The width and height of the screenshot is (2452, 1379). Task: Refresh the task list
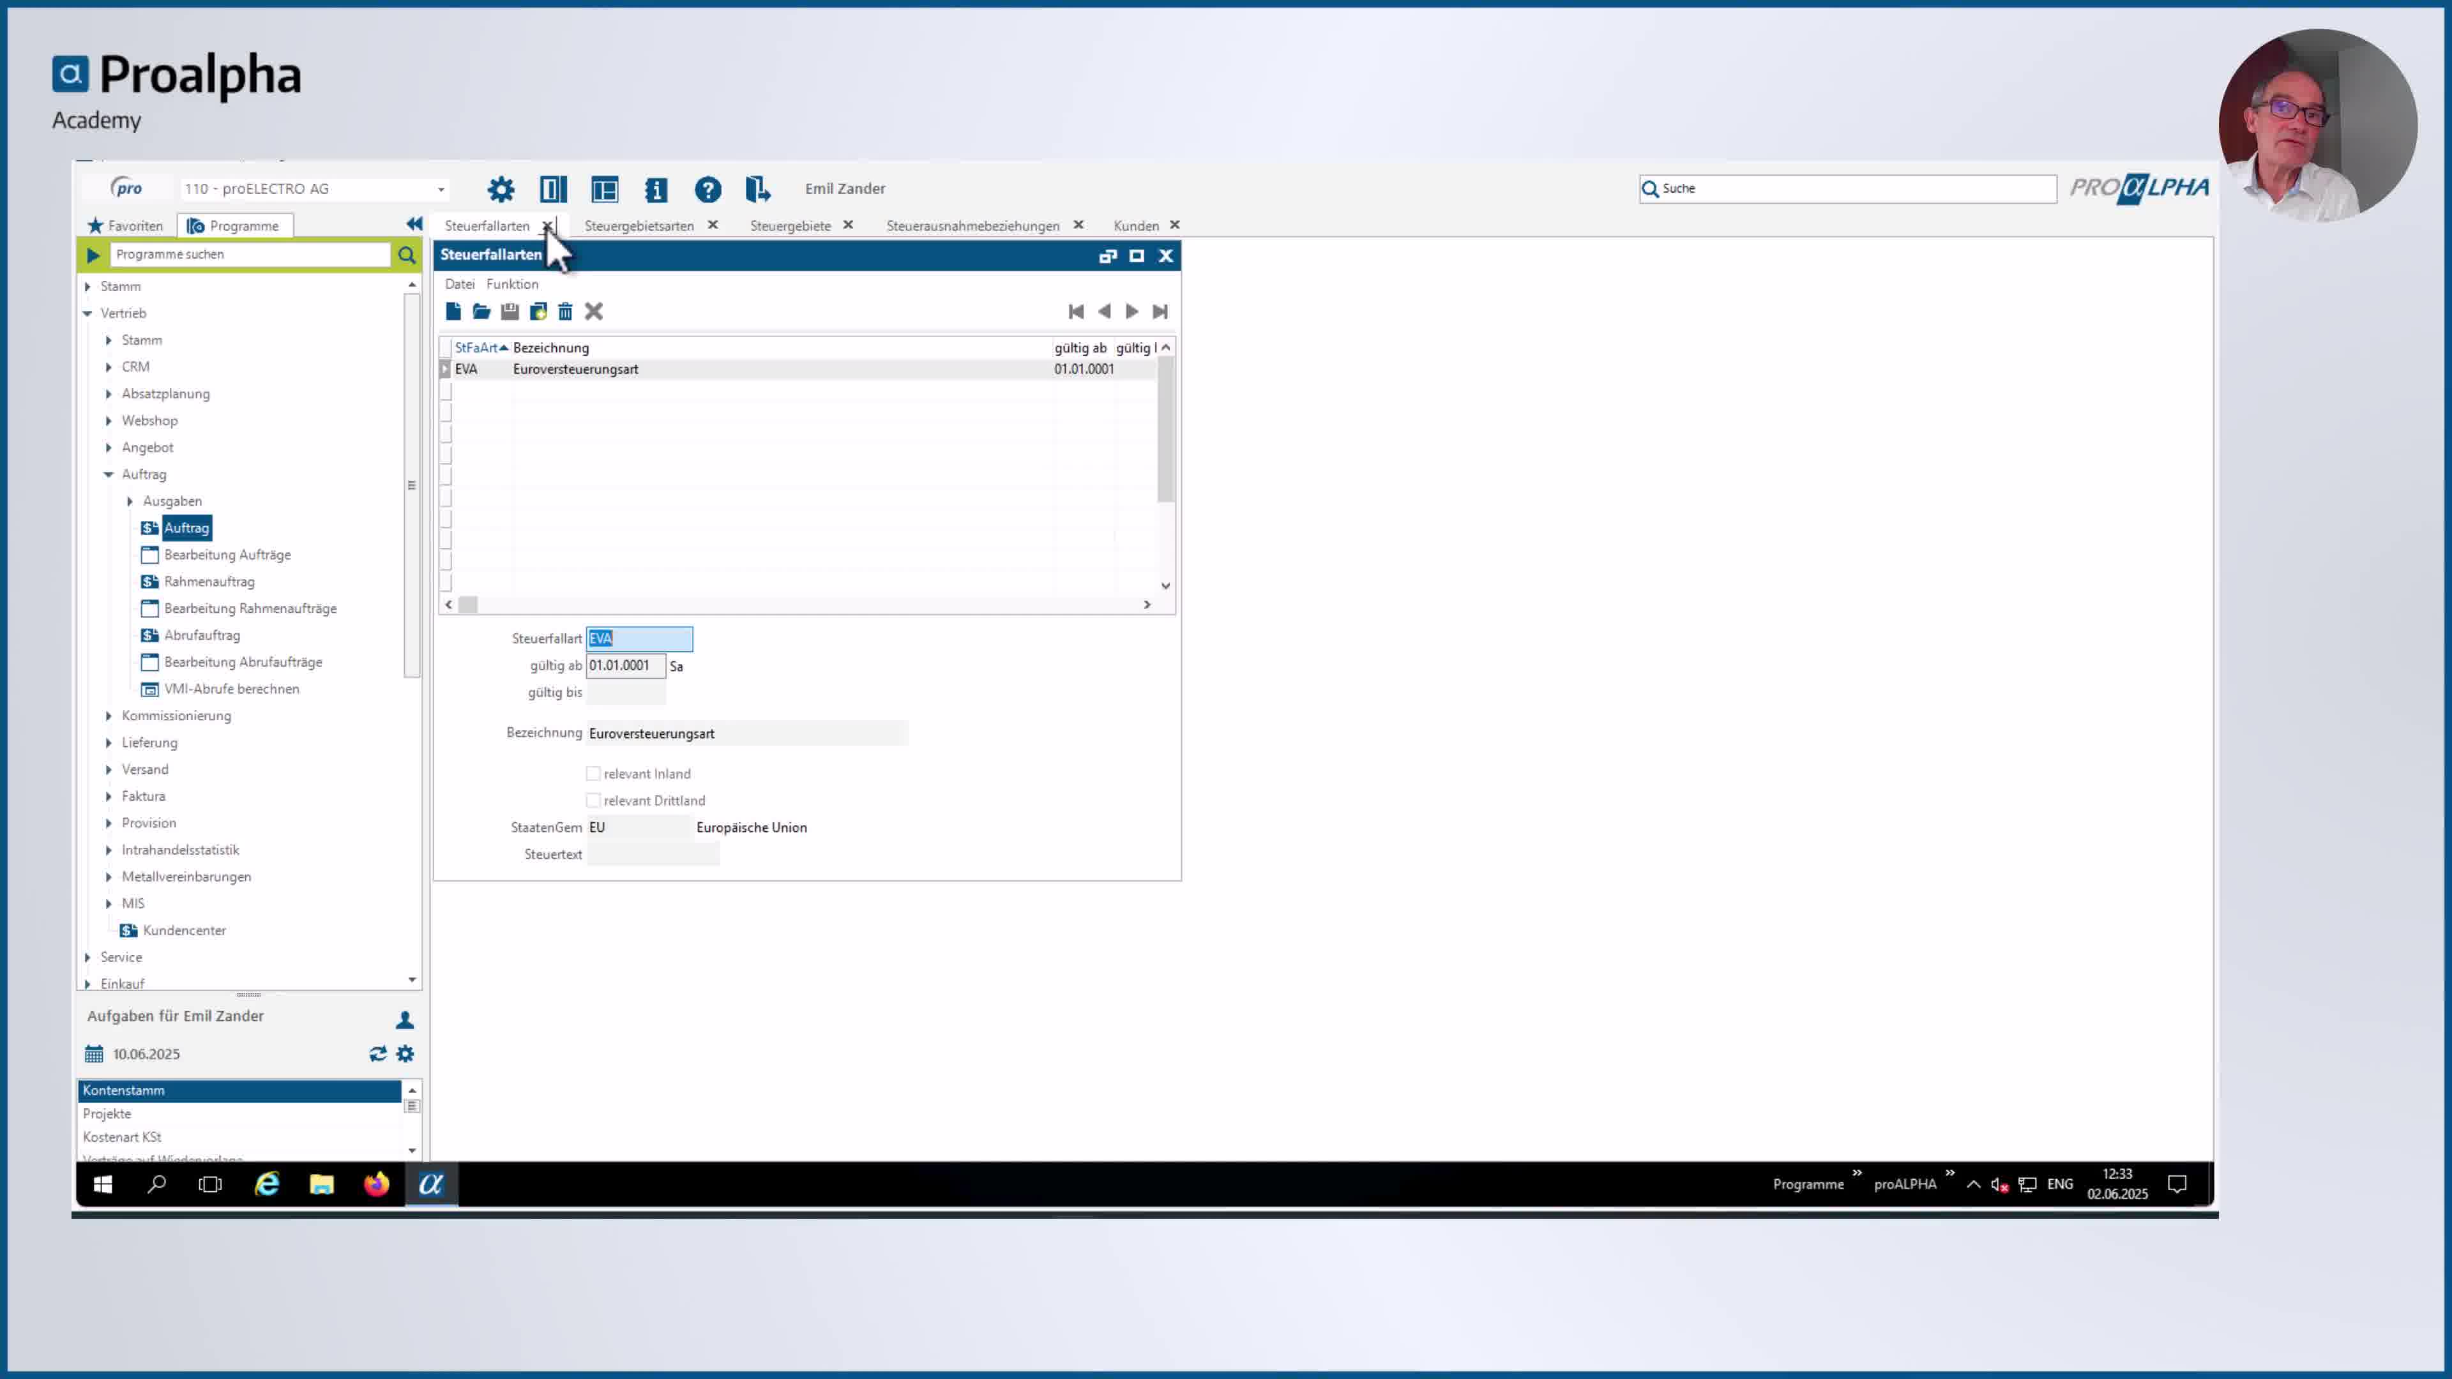378,1053
